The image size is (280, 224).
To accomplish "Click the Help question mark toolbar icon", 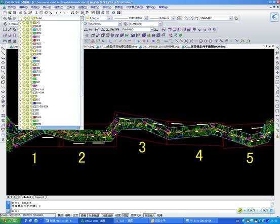I will point(119,13).
